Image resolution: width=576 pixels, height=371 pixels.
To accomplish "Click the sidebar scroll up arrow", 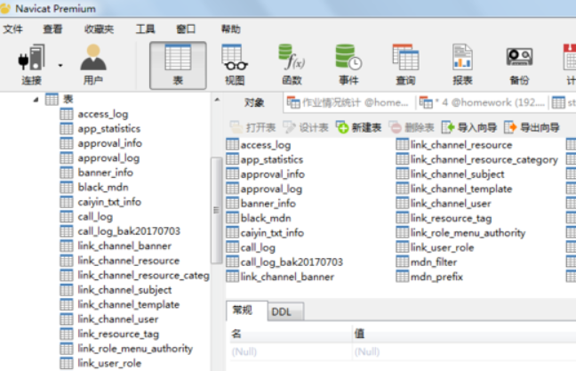I will click(x=217, y=100).
